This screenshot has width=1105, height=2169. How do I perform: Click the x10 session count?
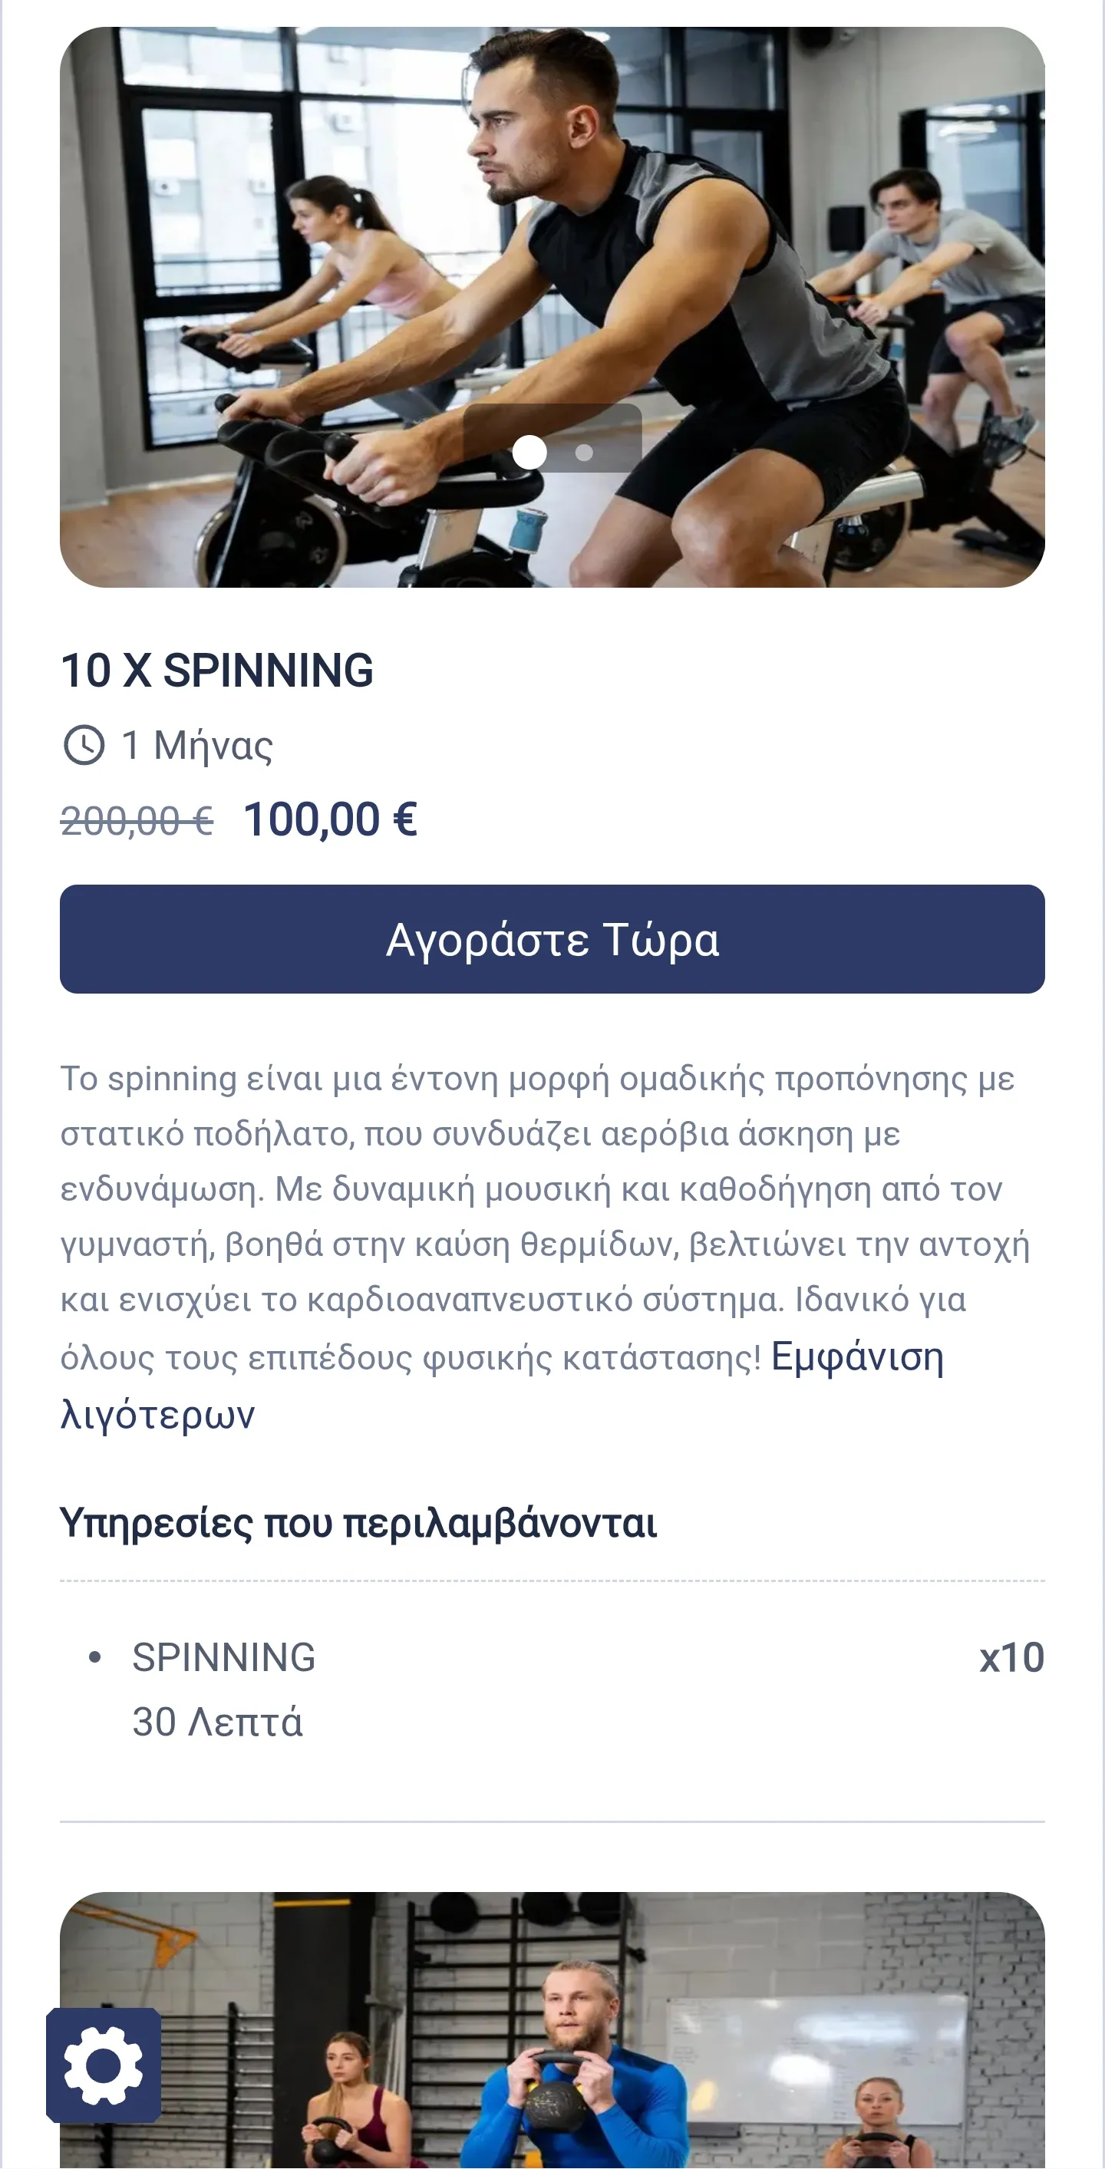[x=1011, y=1657]
